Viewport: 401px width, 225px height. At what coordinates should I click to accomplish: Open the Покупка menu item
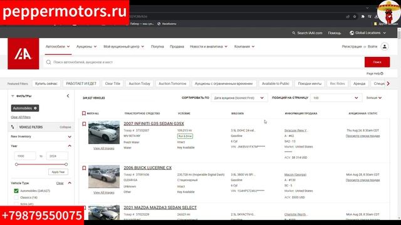coord(157,46)
